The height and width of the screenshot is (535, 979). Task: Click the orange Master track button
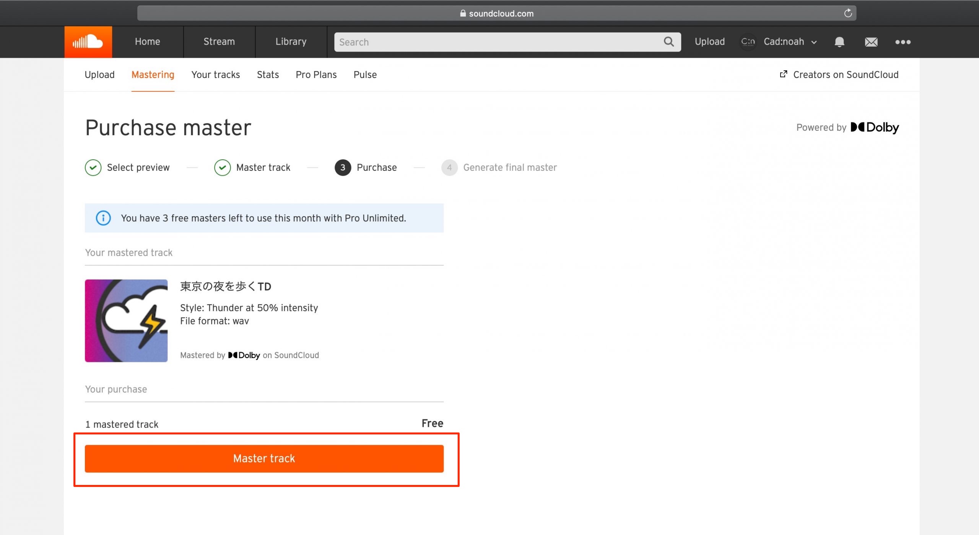[264, 459]
